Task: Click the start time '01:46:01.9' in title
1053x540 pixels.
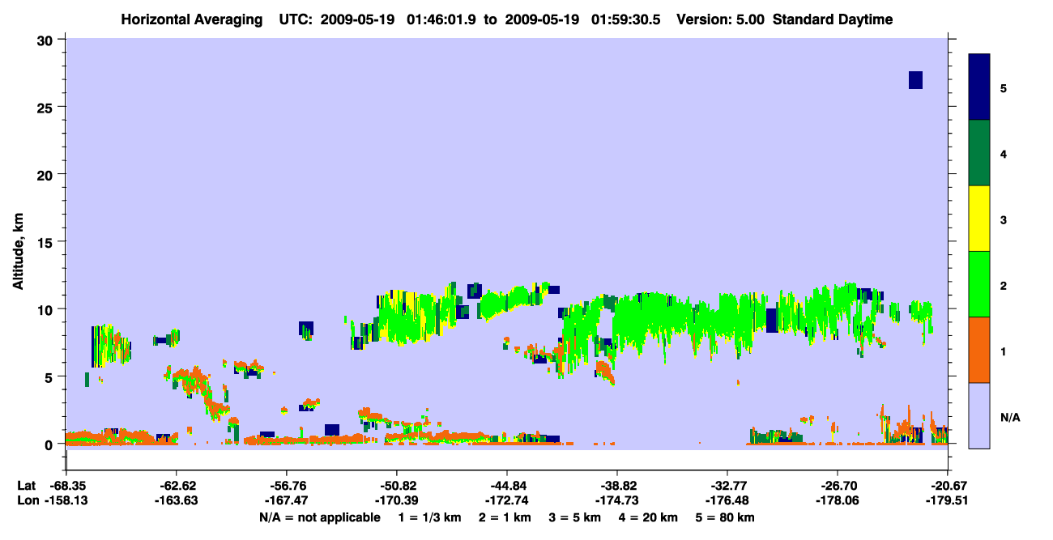Action: coord(441,19)
